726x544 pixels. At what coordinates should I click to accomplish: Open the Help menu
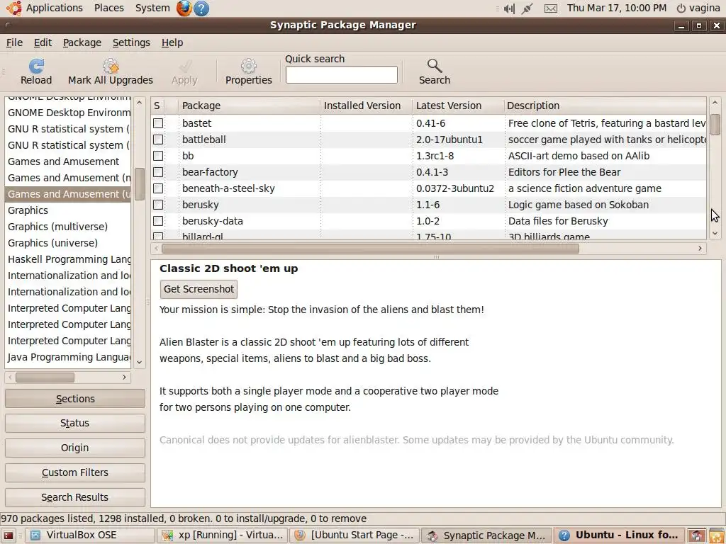pos(172,42)
